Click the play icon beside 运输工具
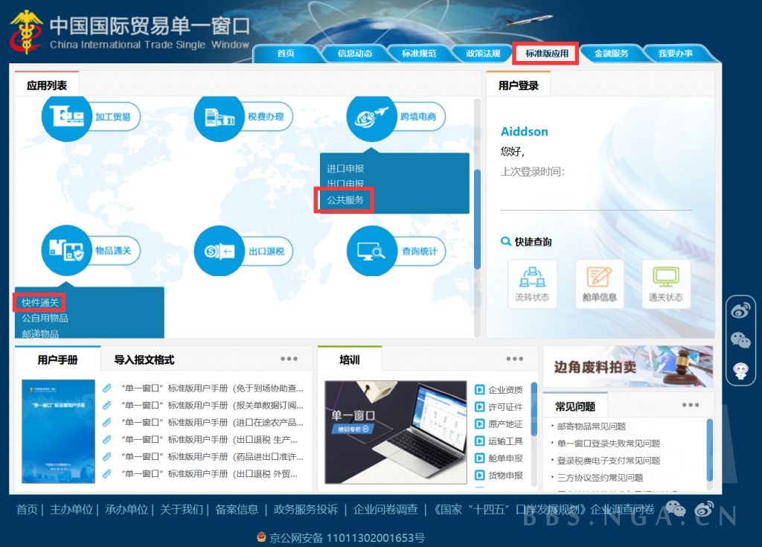762x547 pixels. click(x=480, y=441)
